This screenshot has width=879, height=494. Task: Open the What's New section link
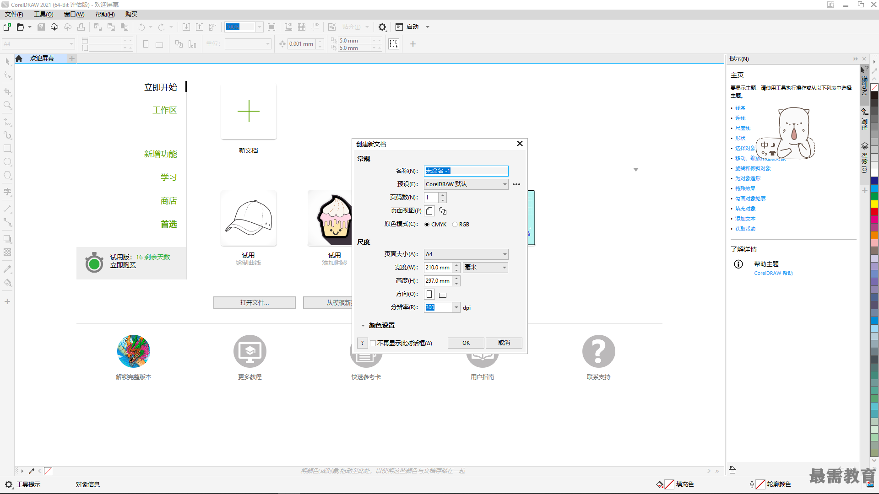[160, 154]
